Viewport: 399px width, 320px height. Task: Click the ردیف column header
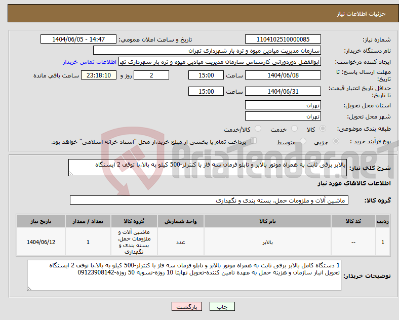pos(383,221)
